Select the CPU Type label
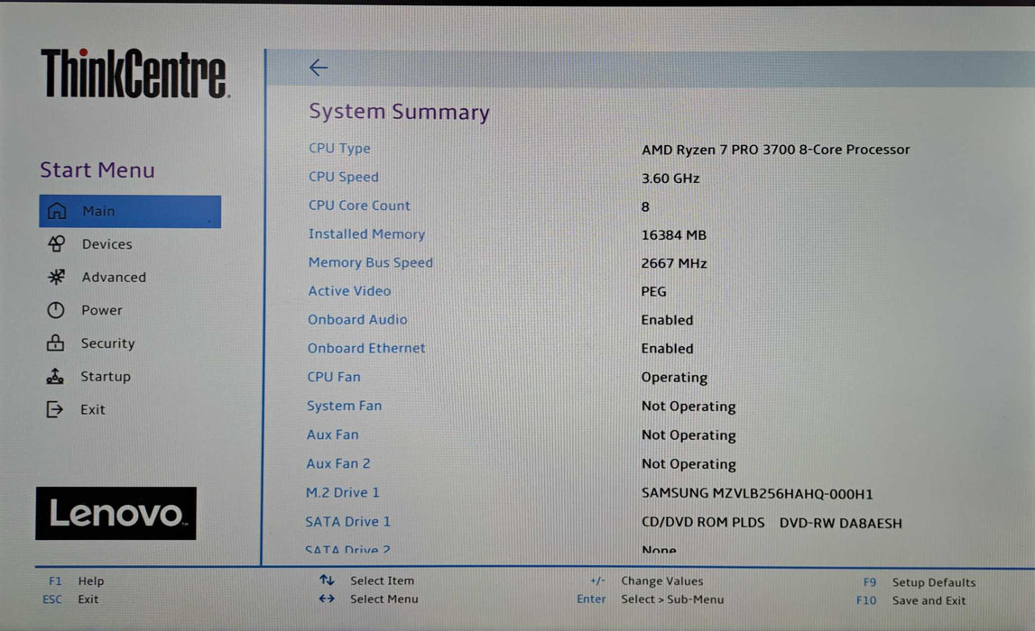 339,149
